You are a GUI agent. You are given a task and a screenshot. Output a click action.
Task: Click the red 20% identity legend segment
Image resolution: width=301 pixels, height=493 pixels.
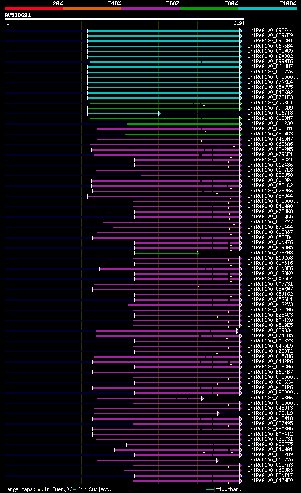[x=33, y=8]
